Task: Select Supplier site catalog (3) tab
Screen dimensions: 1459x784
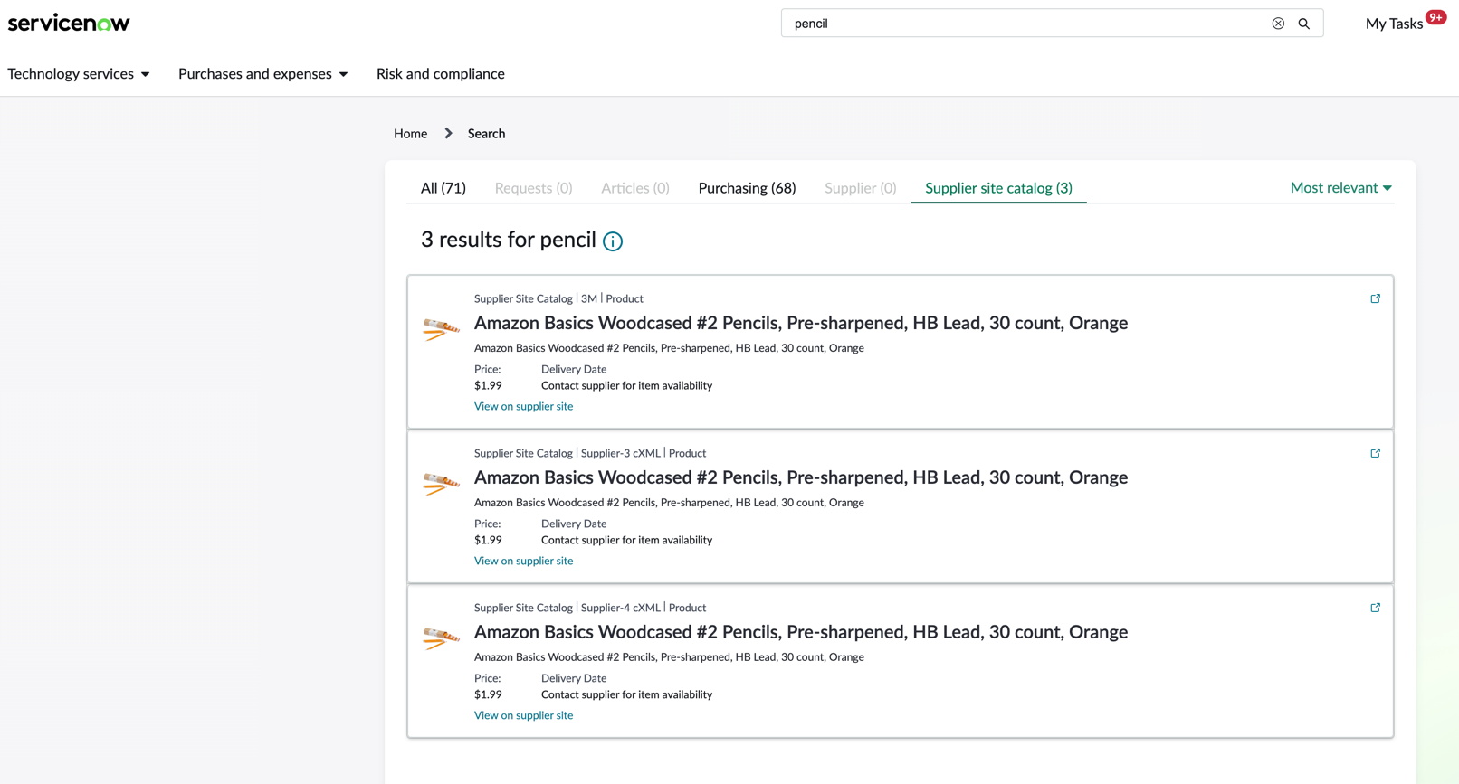Action: click(998, 188)
